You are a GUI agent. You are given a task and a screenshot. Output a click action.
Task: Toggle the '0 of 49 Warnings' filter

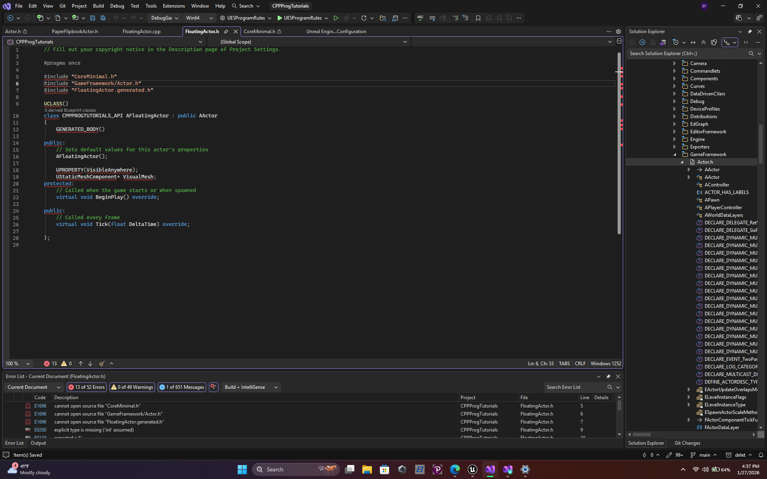click(132, 387)
